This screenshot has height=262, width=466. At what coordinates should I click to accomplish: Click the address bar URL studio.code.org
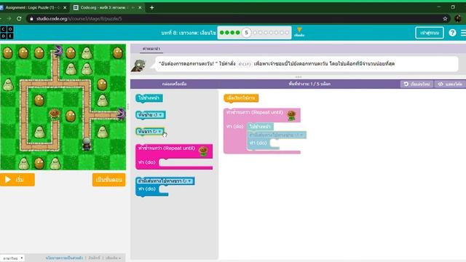(x=79, y=19)
